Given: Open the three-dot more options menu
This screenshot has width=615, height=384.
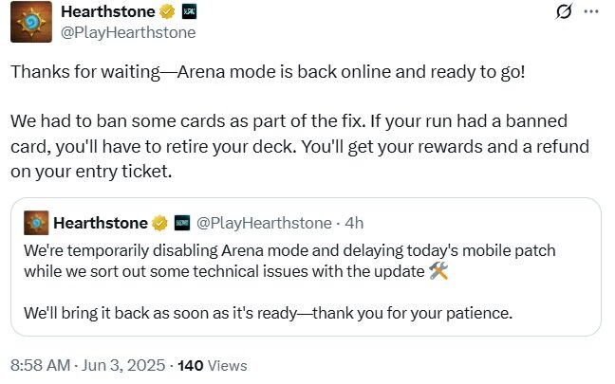Looking at the screenshot, I should (591, 11).
